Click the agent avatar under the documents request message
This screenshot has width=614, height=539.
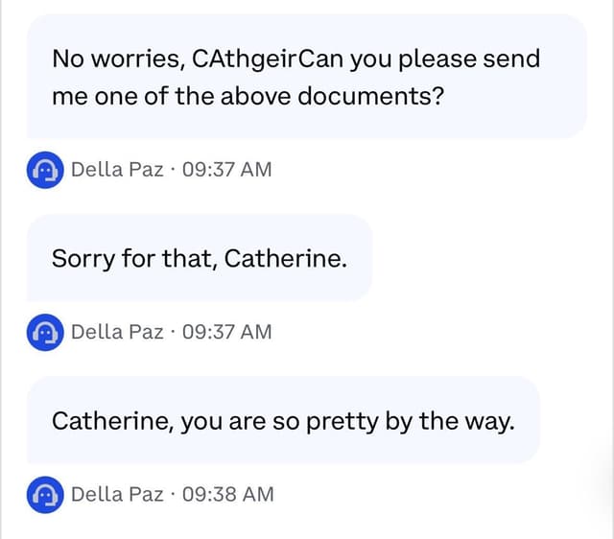[x=45, y=170]
